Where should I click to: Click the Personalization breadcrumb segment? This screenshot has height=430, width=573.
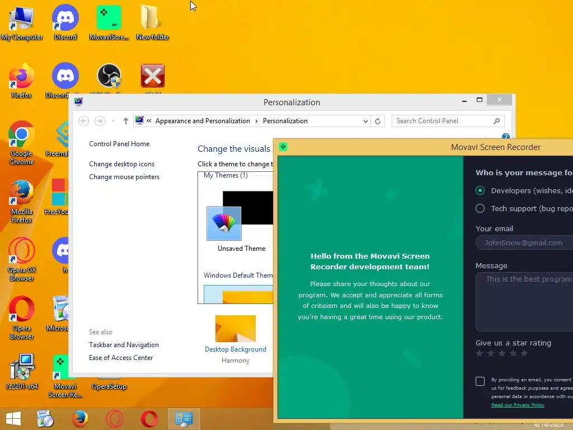point(285,121)
